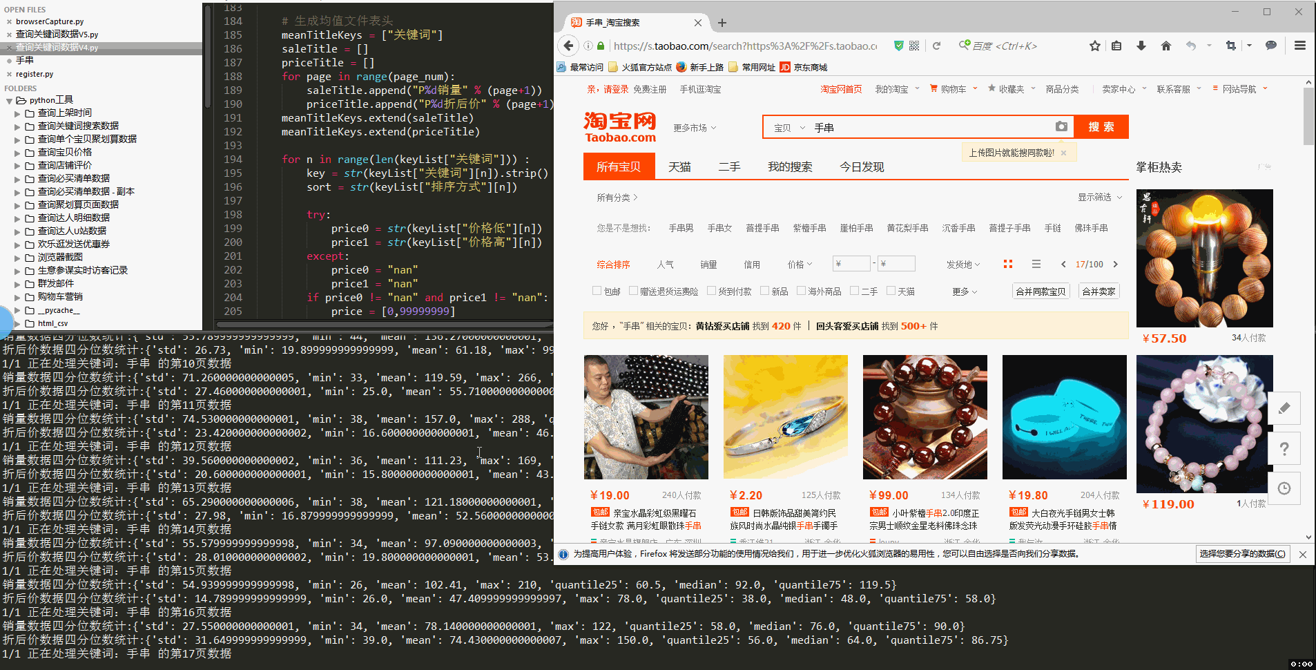This screenshot has height=670, width=1316.
Task: Click the Taobao search input field
Action: click(x=931, y=128)
